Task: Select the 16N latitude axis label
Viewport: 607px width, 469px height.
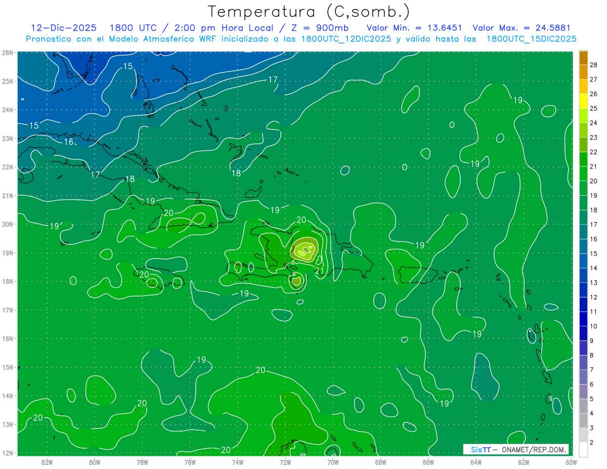Action: (8, 338)
